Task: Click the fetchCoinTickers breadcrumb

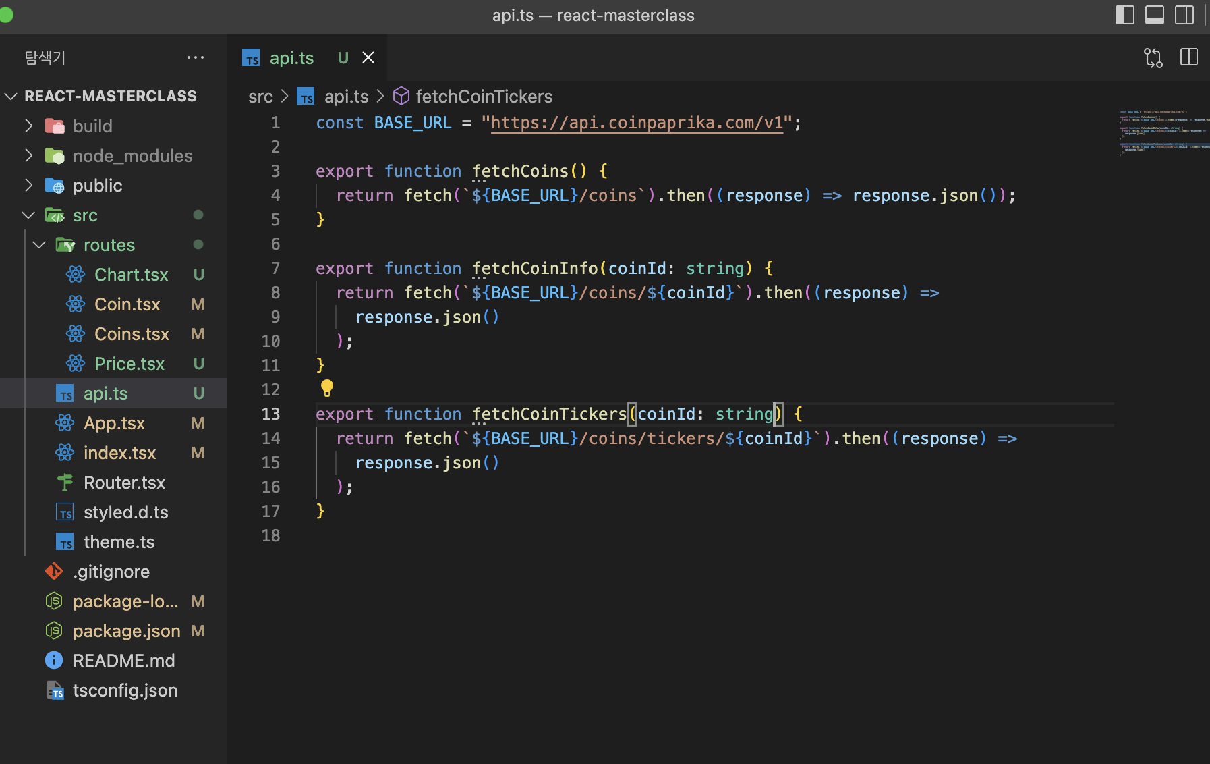Action: pyautogui.click(x=484, y=97)
